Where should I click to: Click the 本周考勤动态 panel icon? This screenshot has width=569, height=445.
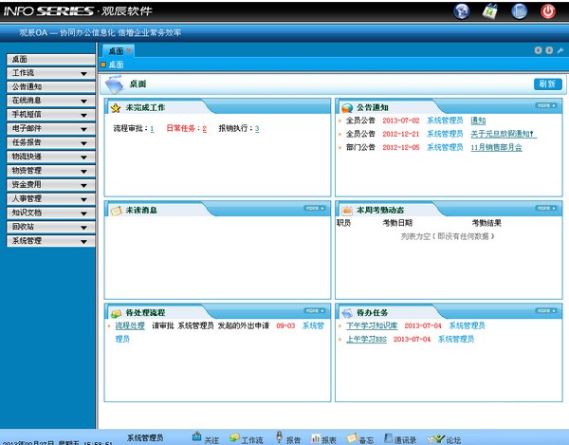(x=347, y=210)
